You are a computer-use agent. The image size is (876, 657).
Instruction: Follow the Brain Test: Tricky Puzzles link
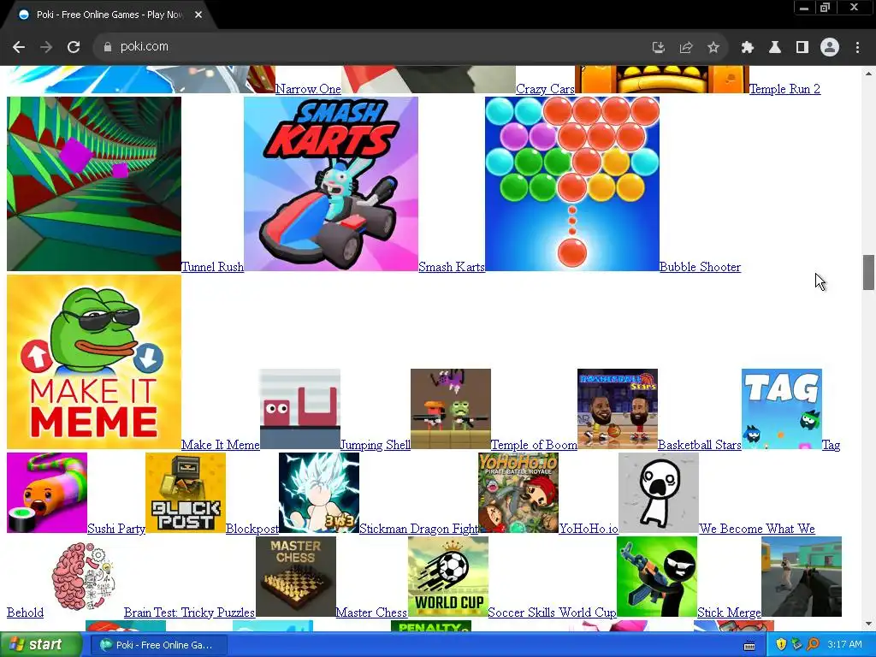pyautogui.click(x=189, y=613)
